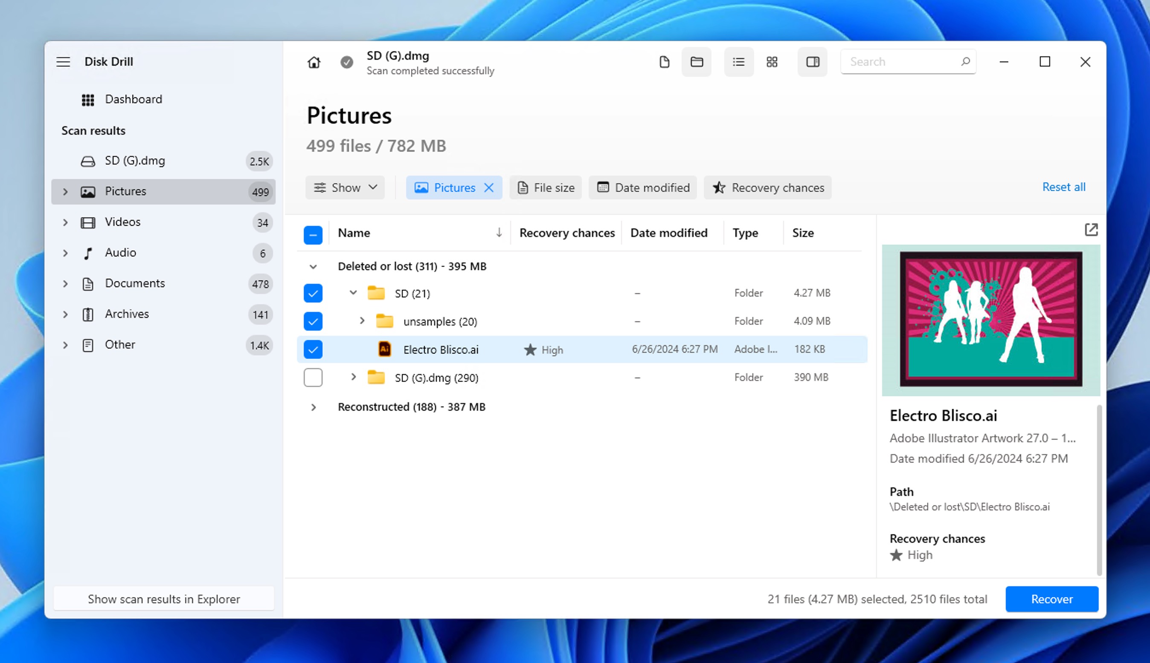Select Archives in the sidebar
The image size is (1150, 663).
(164, 314)
